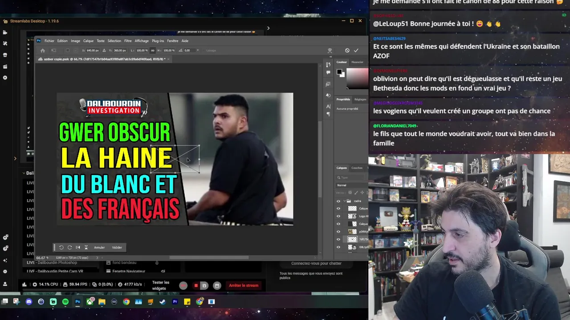This screenshot has height=320, width=570.
Task: Open Streamlabs settings gear in sidebar
Action: tap(5, 272)
